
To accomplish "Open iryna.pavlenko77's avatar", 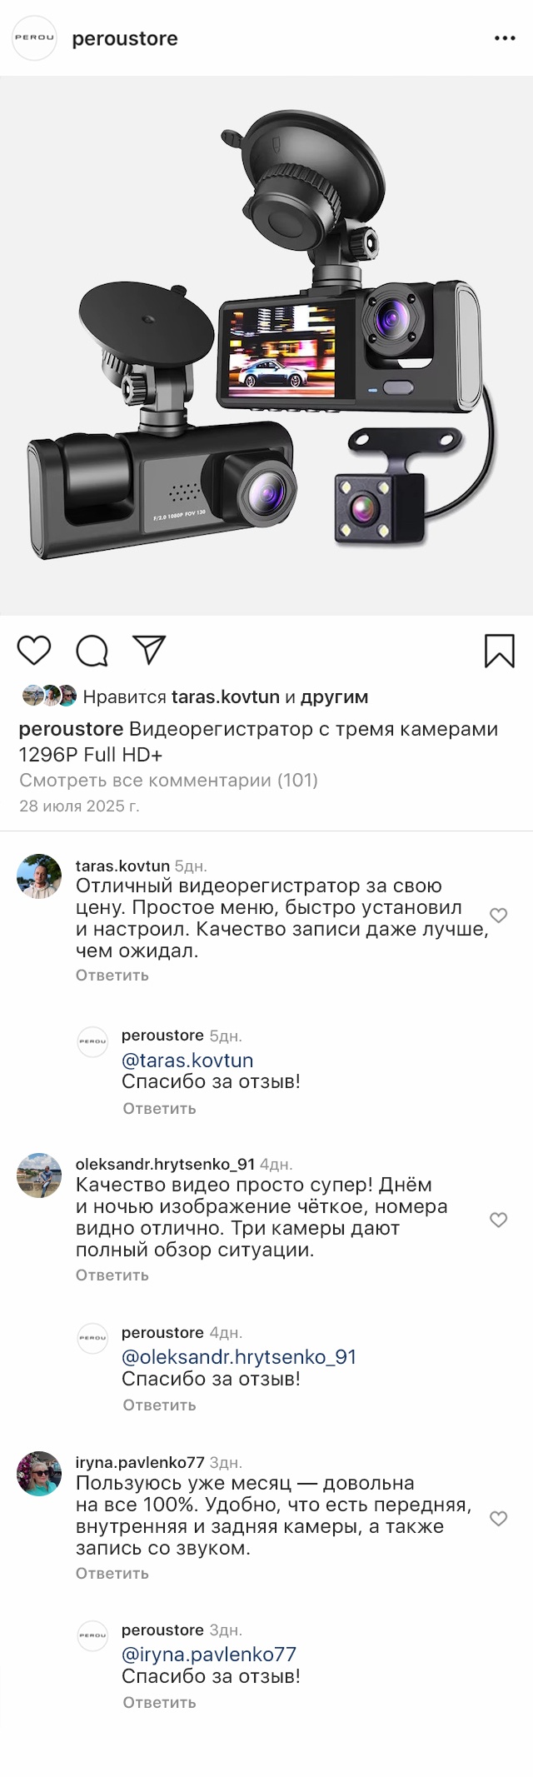I will tap(39, 1474).
